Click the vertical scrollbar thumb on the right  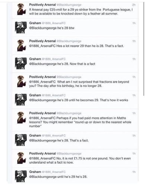(144, 49)
